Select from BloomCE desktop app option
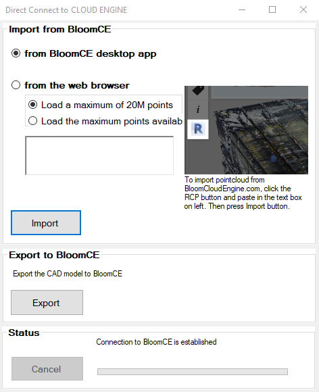This screenshot has height=392, width=319. [84, 53]
